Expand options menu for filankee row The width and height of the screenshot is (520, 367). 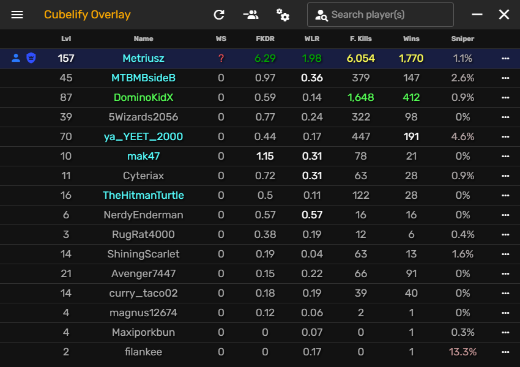pos(505,352)
